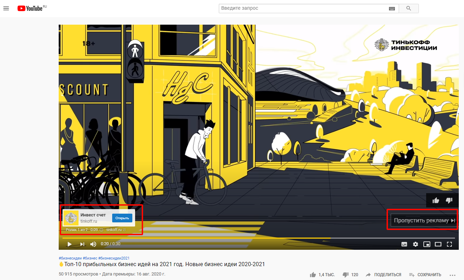Click the blue Открыть button
Image resolution: width=464 pixels, height=280 pixels.
coord(122,218)
